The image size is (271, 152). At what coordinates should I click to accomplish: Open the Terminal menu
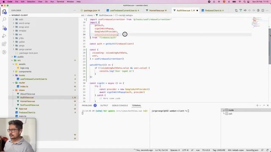pos(60,2)
